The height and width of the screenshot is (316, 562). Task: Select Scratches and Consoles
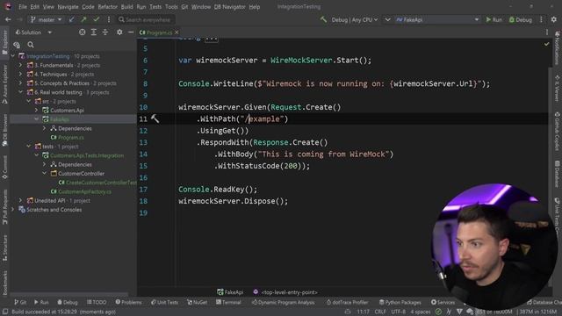(x=54, y=210)
